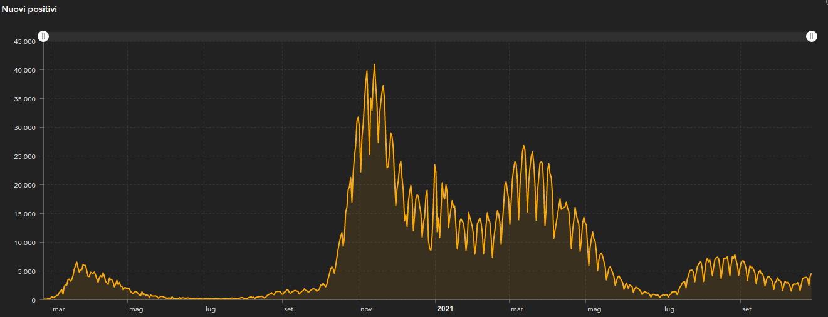Click the '45.000' y-axis label
Viewport: 828px width, 317px height.
click(24, 41)
